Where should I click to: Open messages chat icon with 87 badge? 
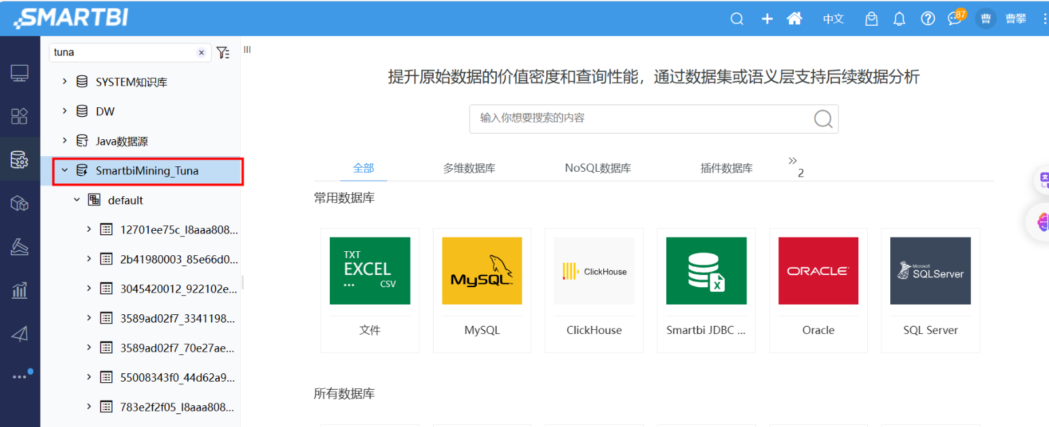957,17
